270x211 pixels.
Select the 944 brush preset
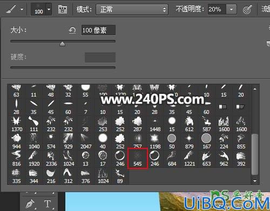tap(16, 141)
